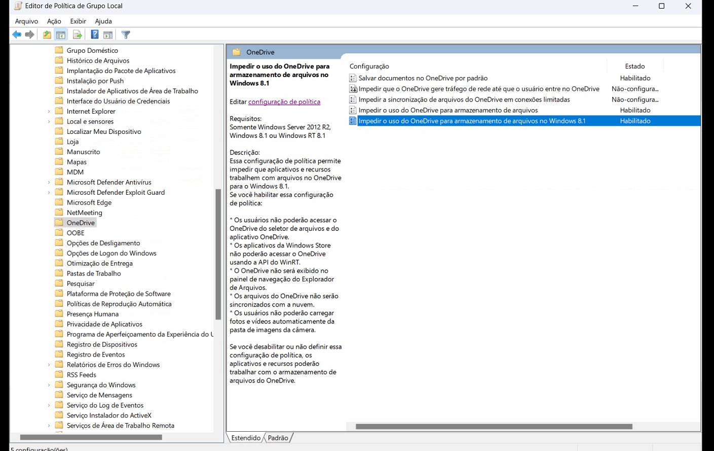Select Pesquisar in the tree
Image resolution: width=714 pixels, height=451 pixels.
click(x=81, y=284)
